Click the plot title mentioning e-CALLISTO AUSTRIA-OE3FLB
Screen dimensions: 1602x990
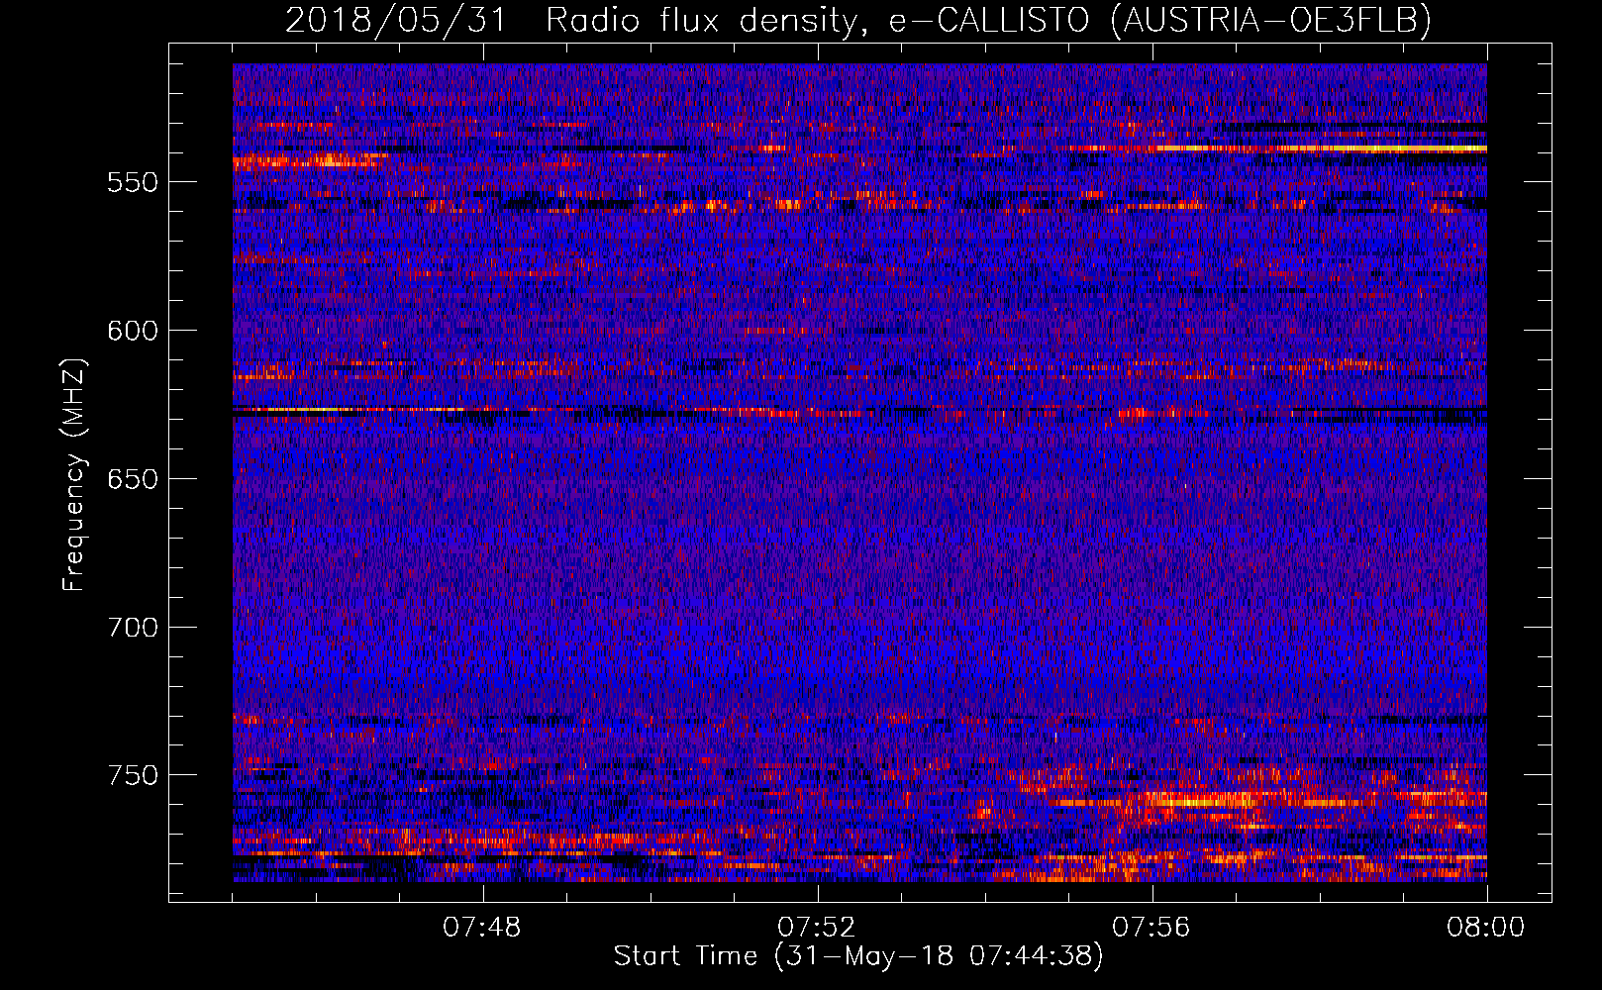(x=858, y=20)
